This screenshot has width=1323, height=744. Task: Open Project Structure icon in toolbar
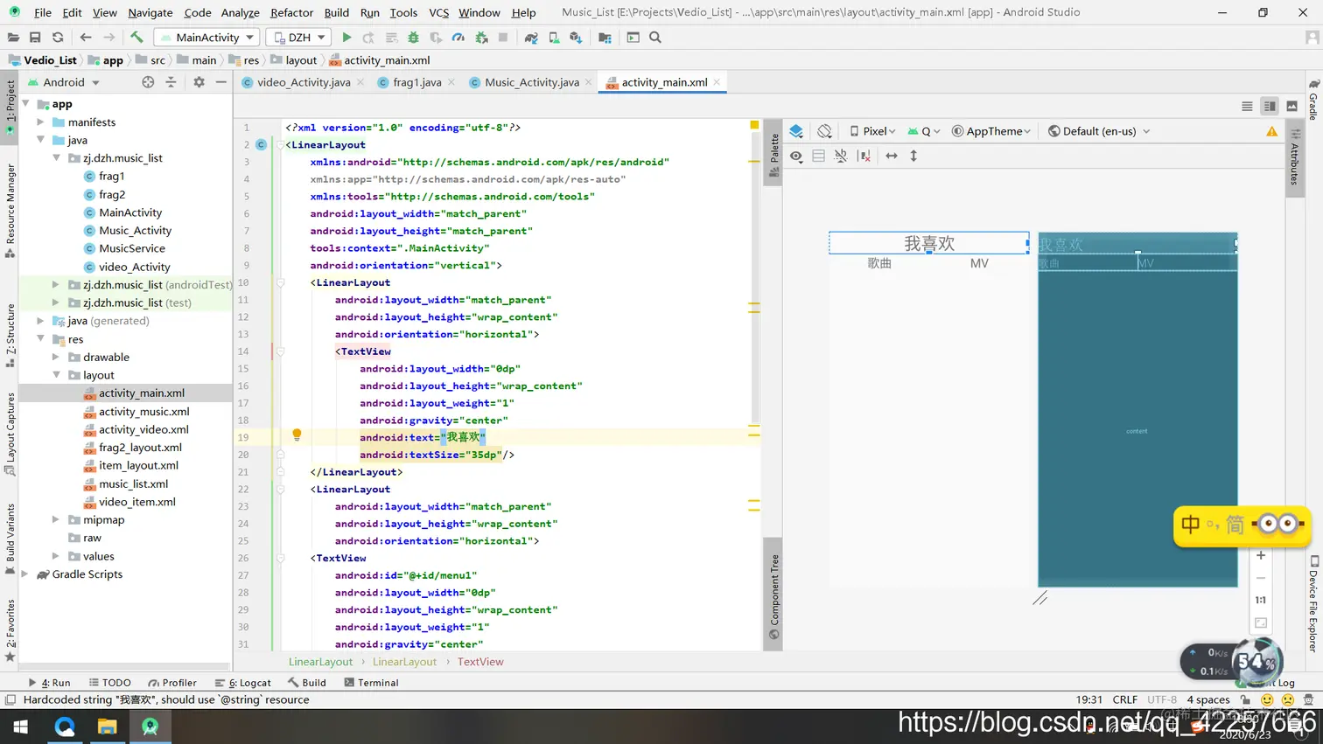[605, 38]
